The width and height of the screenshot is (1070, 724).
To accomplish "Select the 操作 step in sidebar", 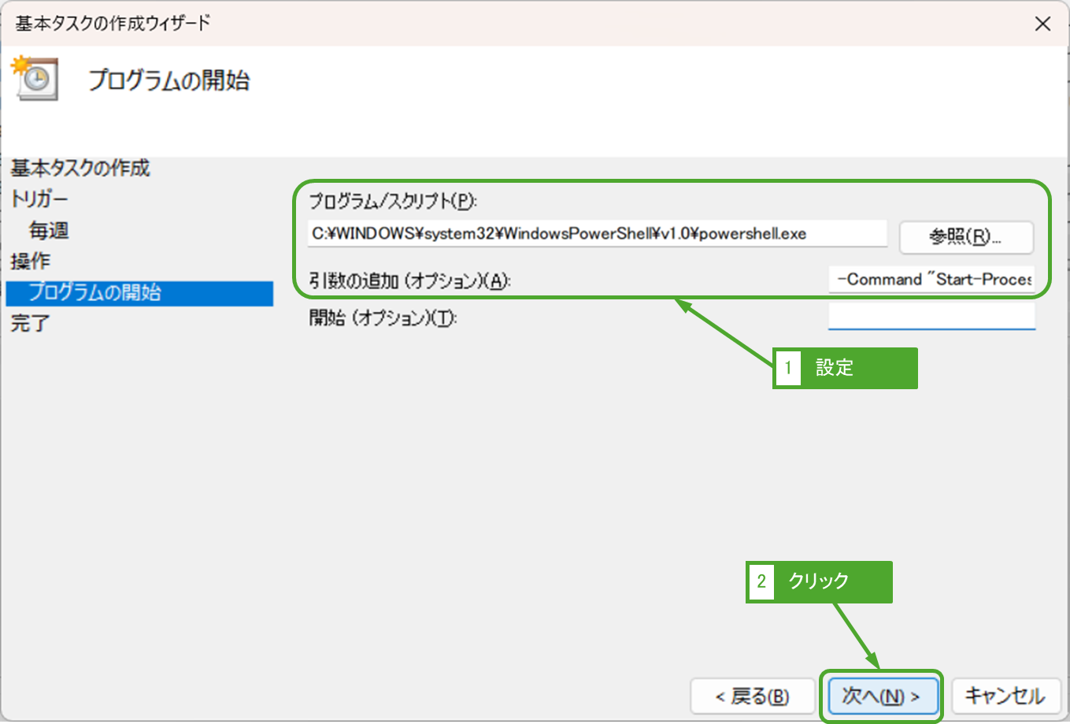I will coord(30,262).
